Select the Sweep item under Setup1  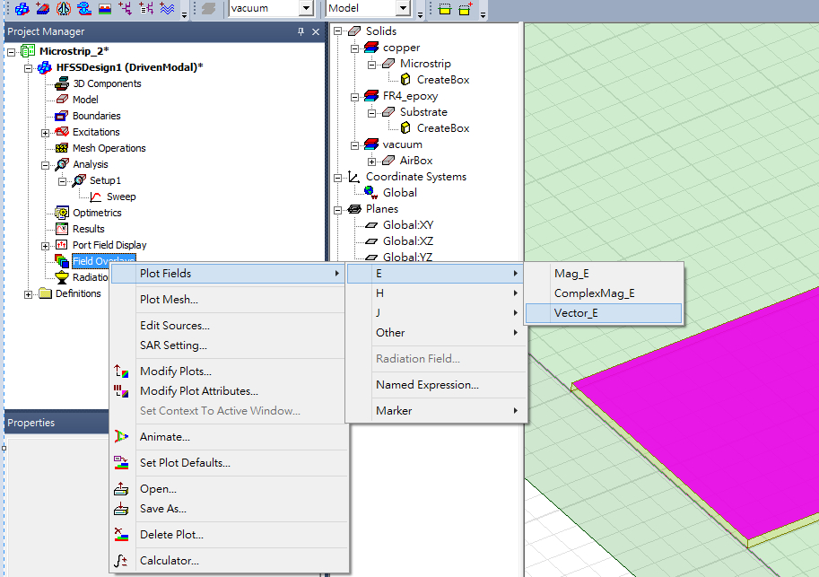tap(121, 197)
